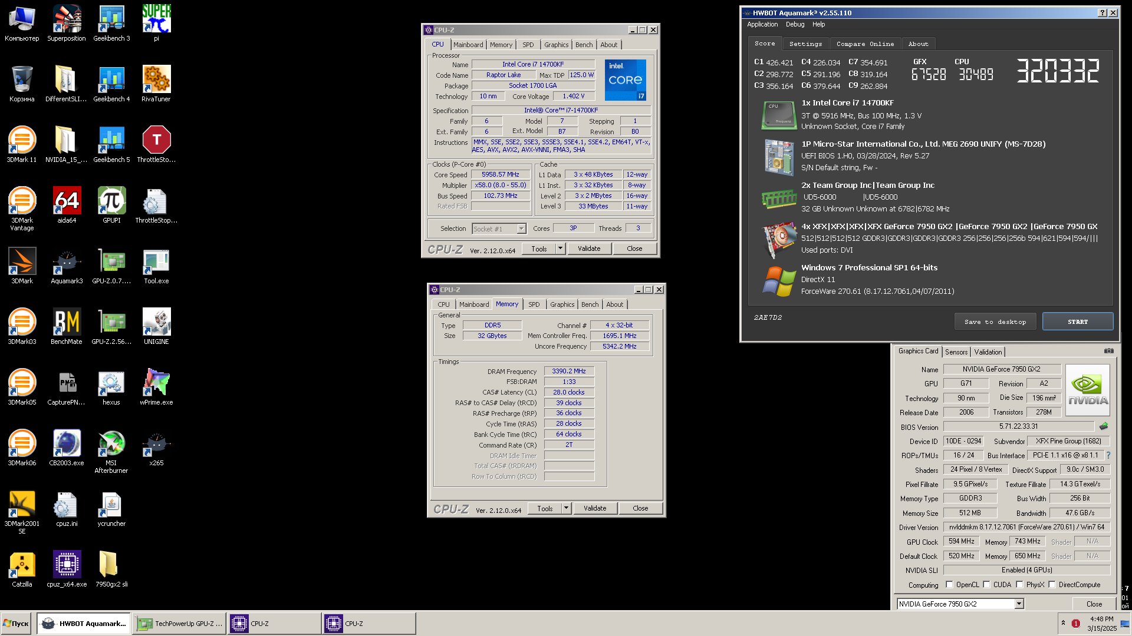Open wPrime.exe desktop icon
Viewport: 1132px width, 636px height.
[156, 387]
